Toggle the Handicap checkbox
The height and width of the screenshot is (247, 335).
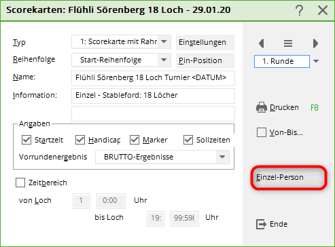tap(80, 140)
